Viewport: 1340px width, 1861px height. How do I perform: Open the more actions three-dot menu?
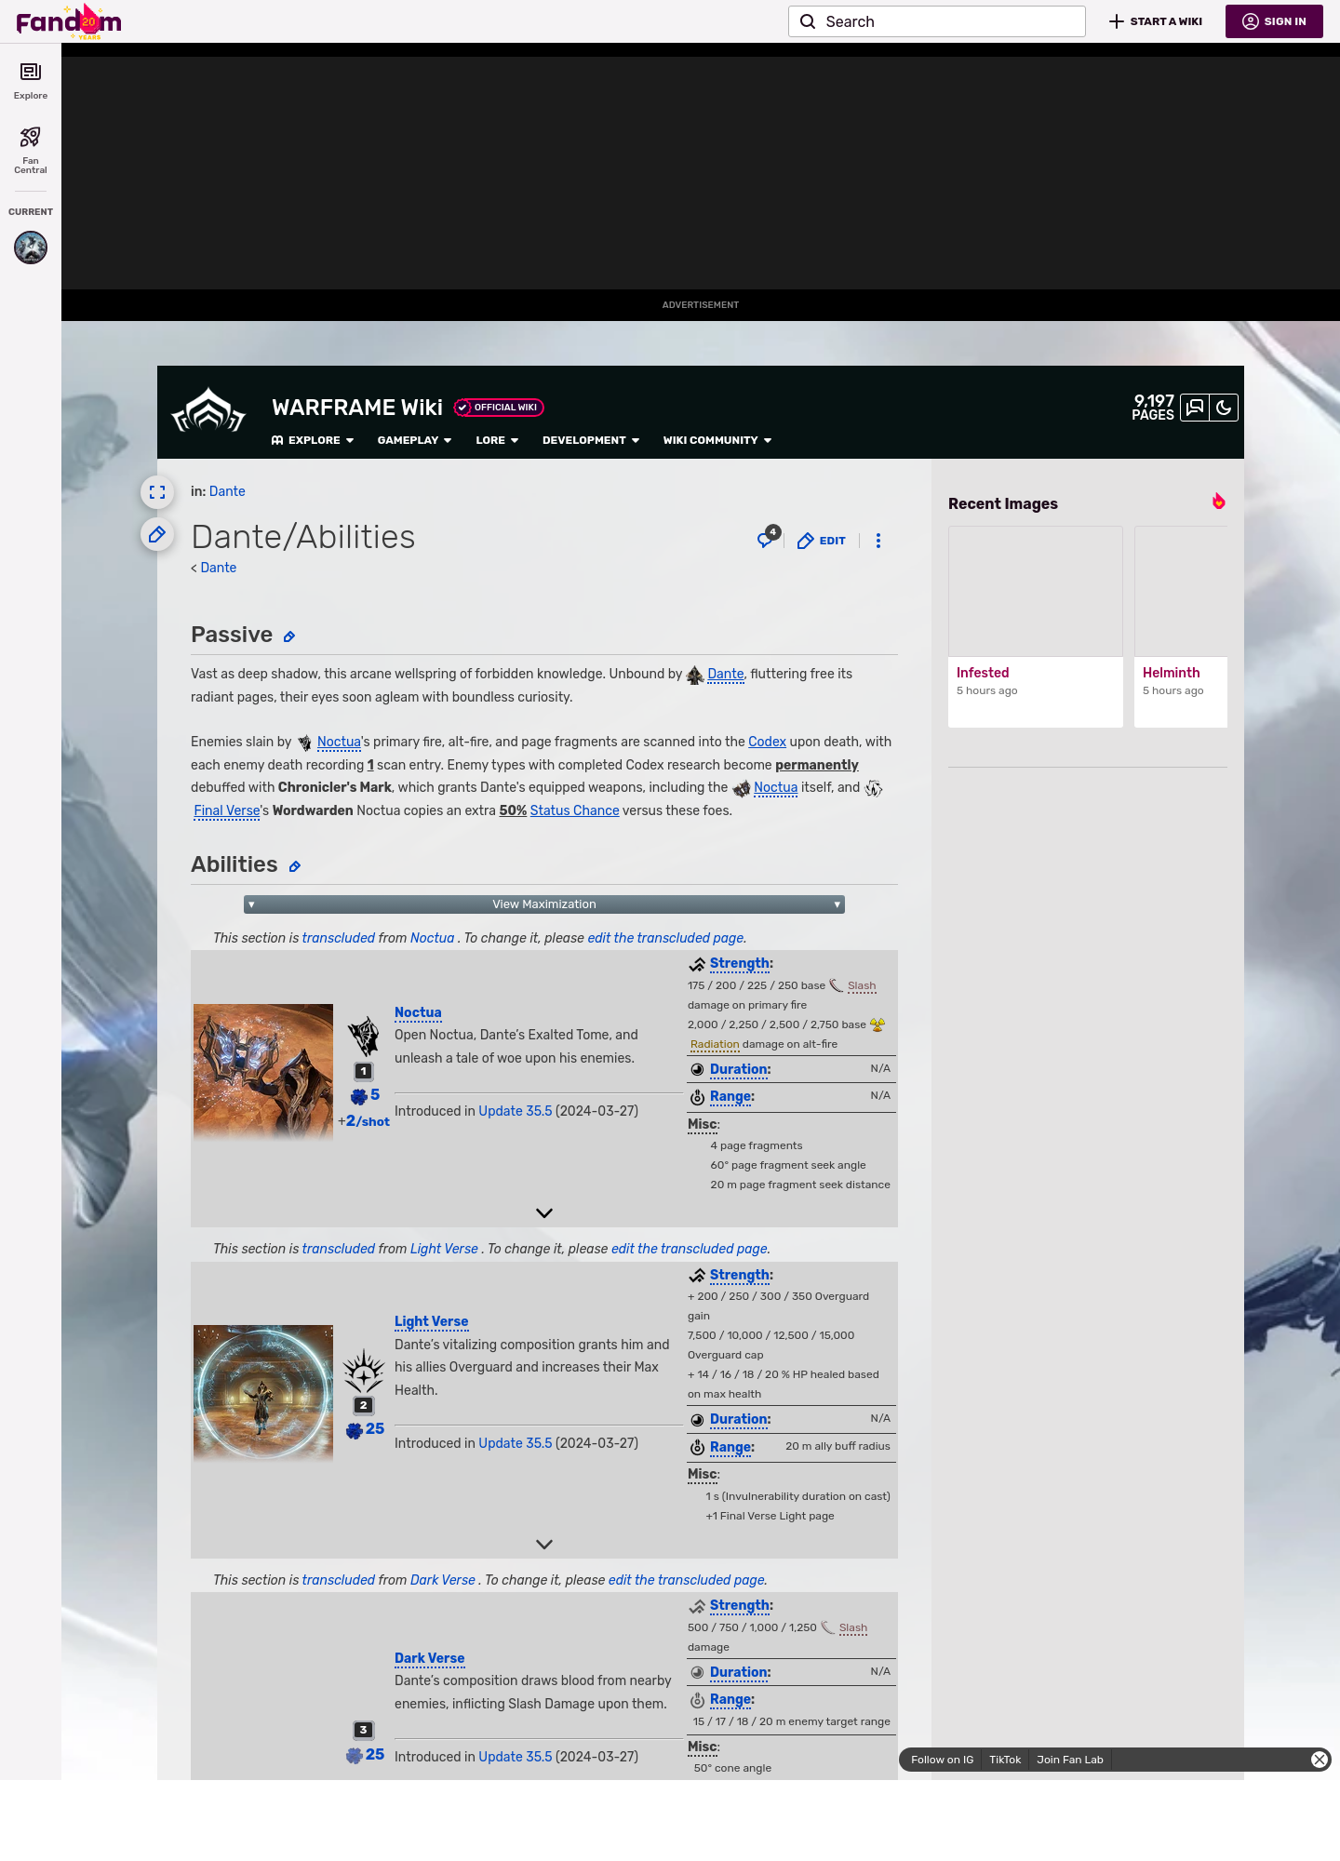(878, 541)
